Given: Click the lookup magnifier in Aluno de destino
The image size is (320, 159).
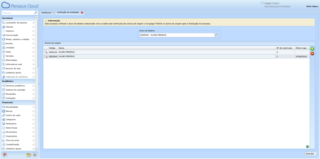Looking at the screenshot, I should coord(216,35).
